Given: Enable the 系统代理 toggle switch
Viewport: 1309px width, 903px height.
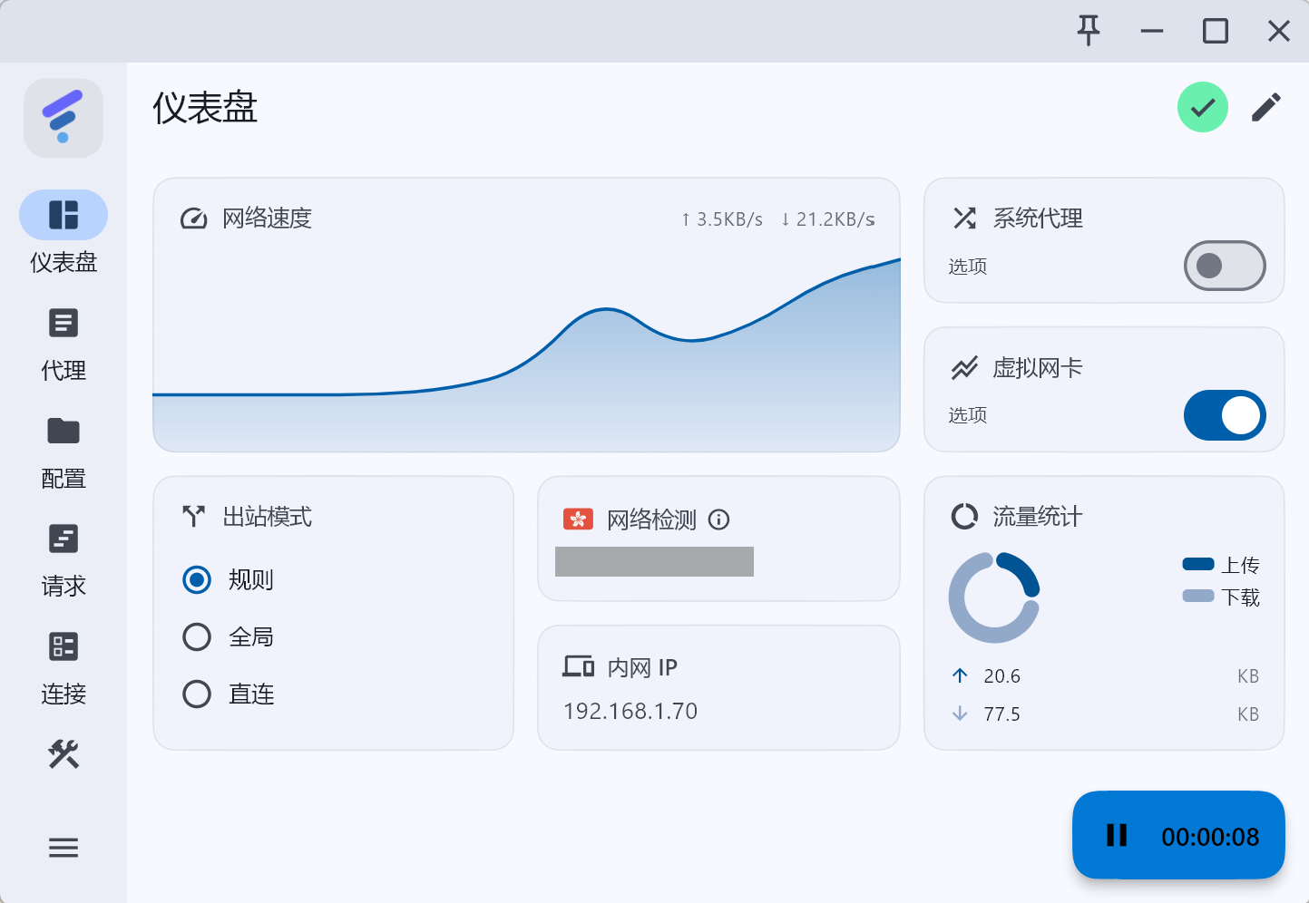Looking at the screenshot, I should tap(1224, 266).
